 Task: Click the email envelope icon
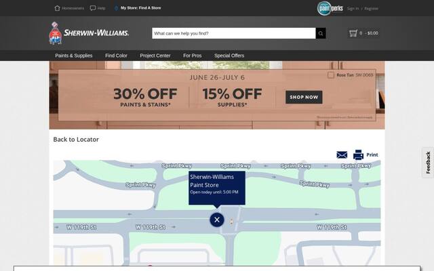342,155
